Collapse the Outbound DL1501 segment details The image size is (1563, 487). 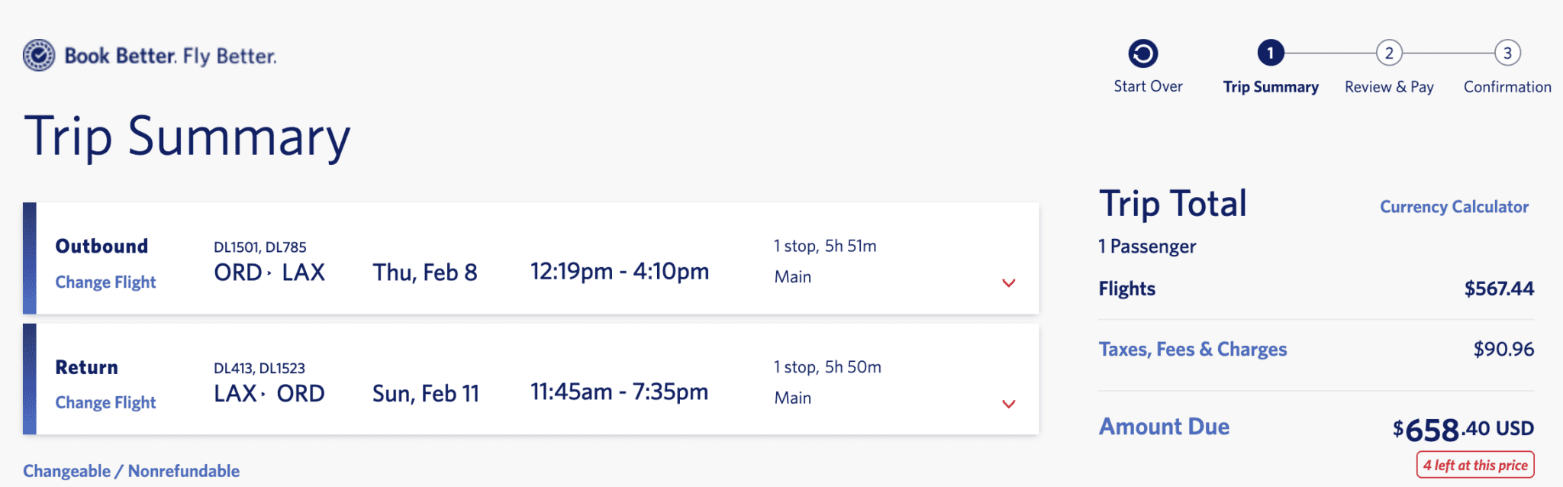coord(1009,283)
